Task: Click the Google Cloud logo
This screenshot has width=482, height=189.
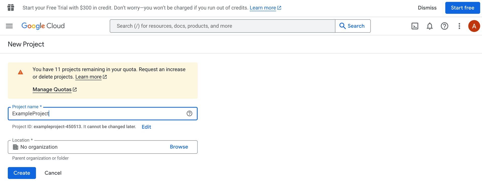Action: pos(43,26)
